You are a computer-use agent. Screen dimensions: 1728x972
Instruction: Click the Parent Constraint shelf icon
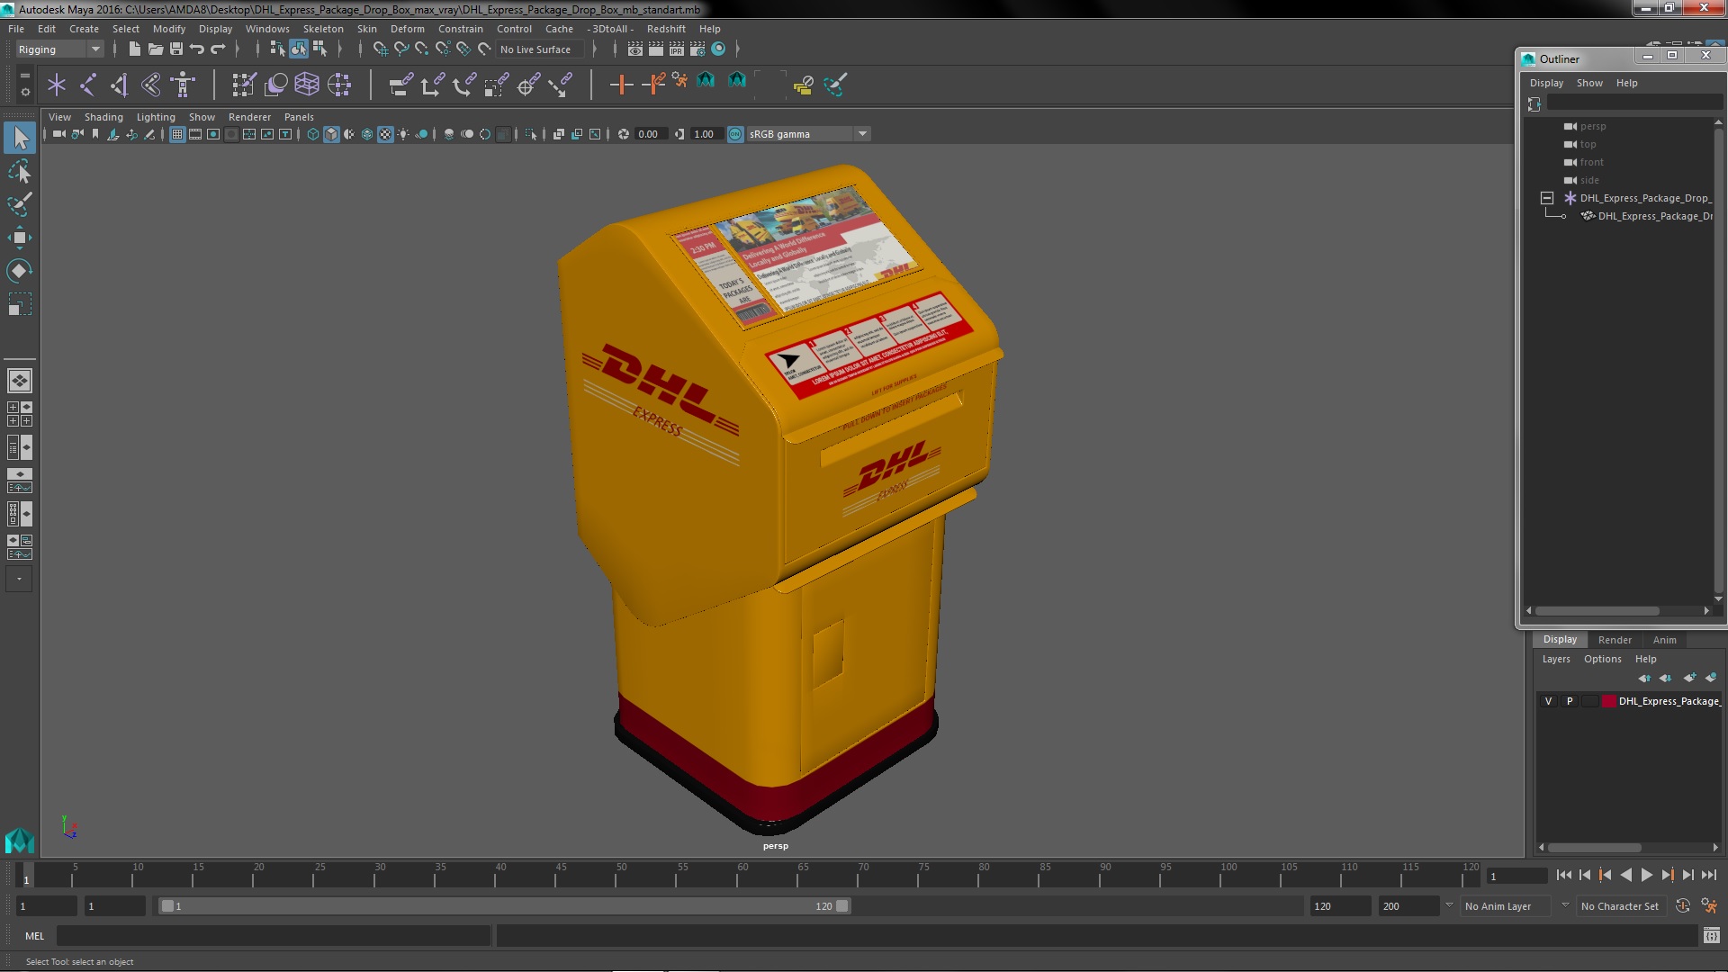pyautogui.click(x=400, y=85)
